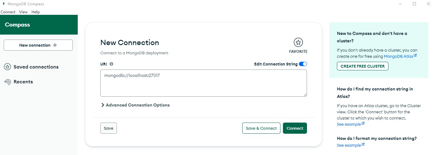Focus the URI connection string field
This screenshot has width=435, height=155.
[x=203, y=83]
